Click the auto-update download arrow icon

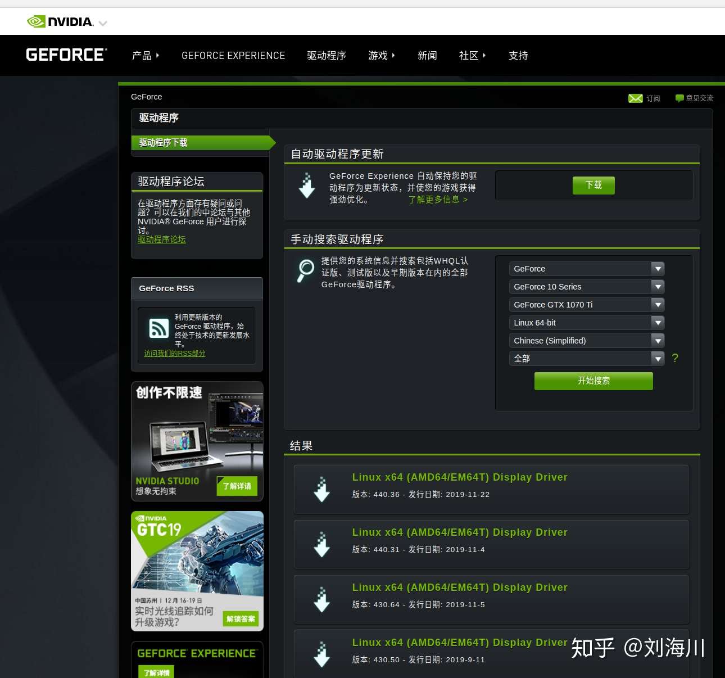point(307,186)
